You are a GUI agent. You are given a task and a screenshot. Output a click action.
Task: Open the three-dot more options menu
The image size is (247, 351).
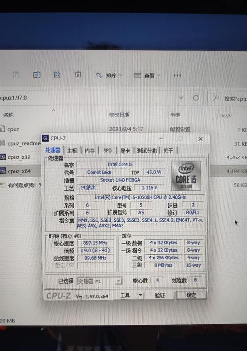pyautogui.click(x=177, y=75)
